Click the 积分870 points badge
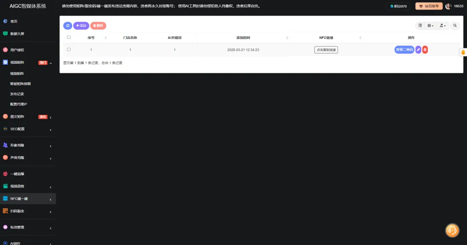Image resolution: width=467 pixels, height=245 pixels. point(399,6)
